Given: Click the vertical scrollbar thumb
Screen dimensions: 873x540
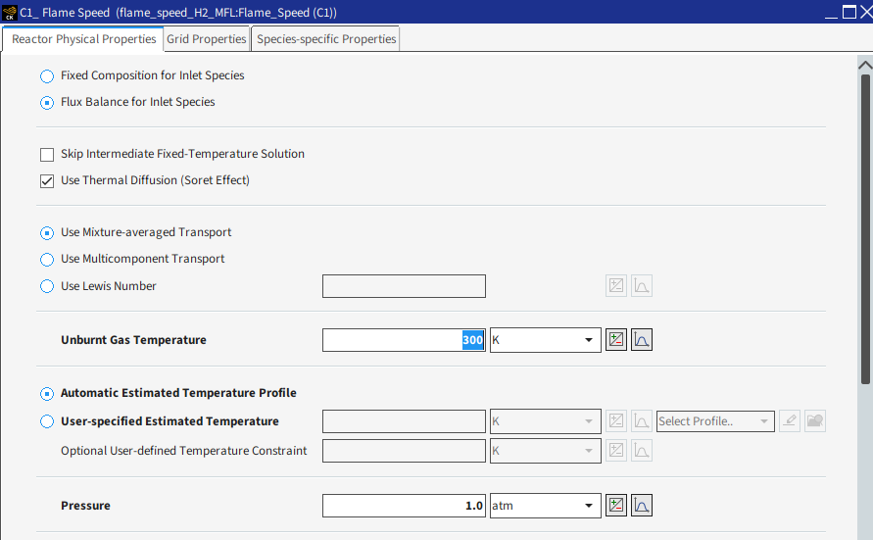Looking at the screenshot, I should (x=865, y=225).
